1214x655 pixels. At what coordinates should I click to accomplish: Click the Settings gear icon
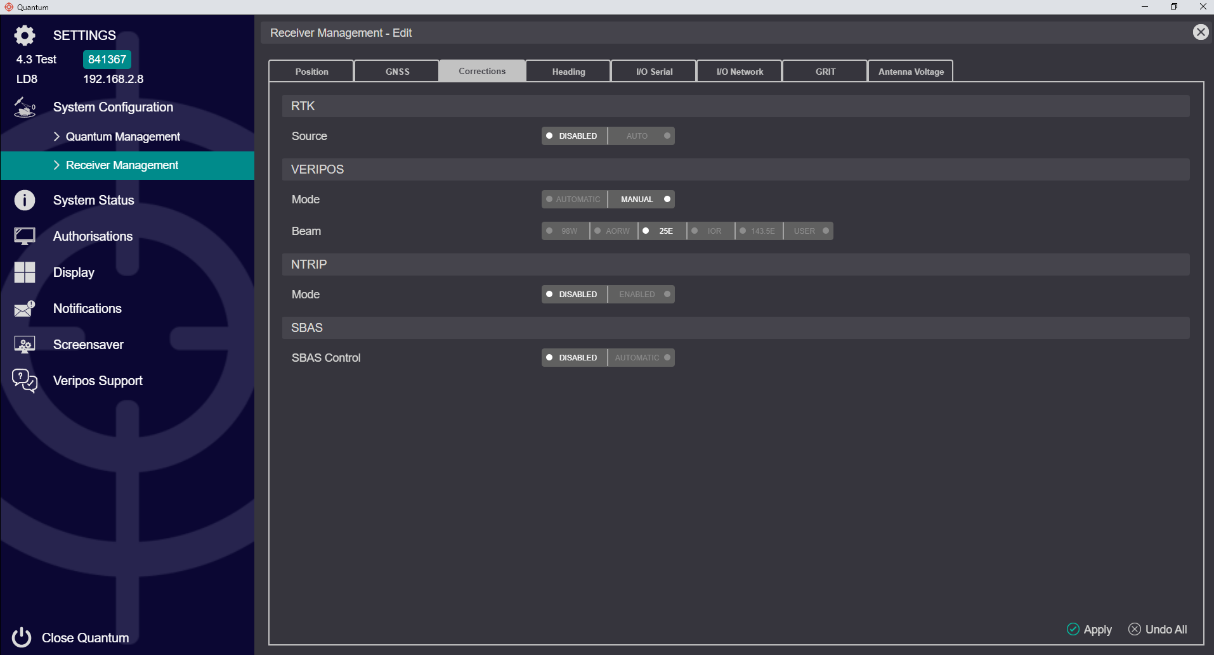pyautogui.click(x=24, y=35)
